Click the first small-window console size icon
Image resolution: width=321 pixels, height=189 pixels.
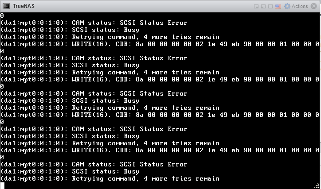coord(256,7)
